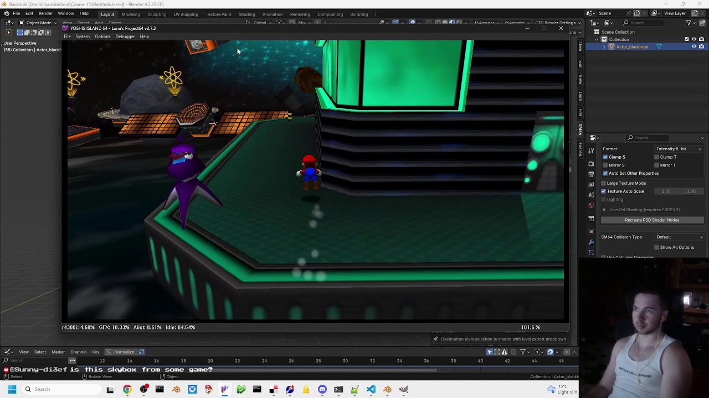Click the outliner filter funnel icon
This screenshot has height=398, width=709.
(689, 23)
